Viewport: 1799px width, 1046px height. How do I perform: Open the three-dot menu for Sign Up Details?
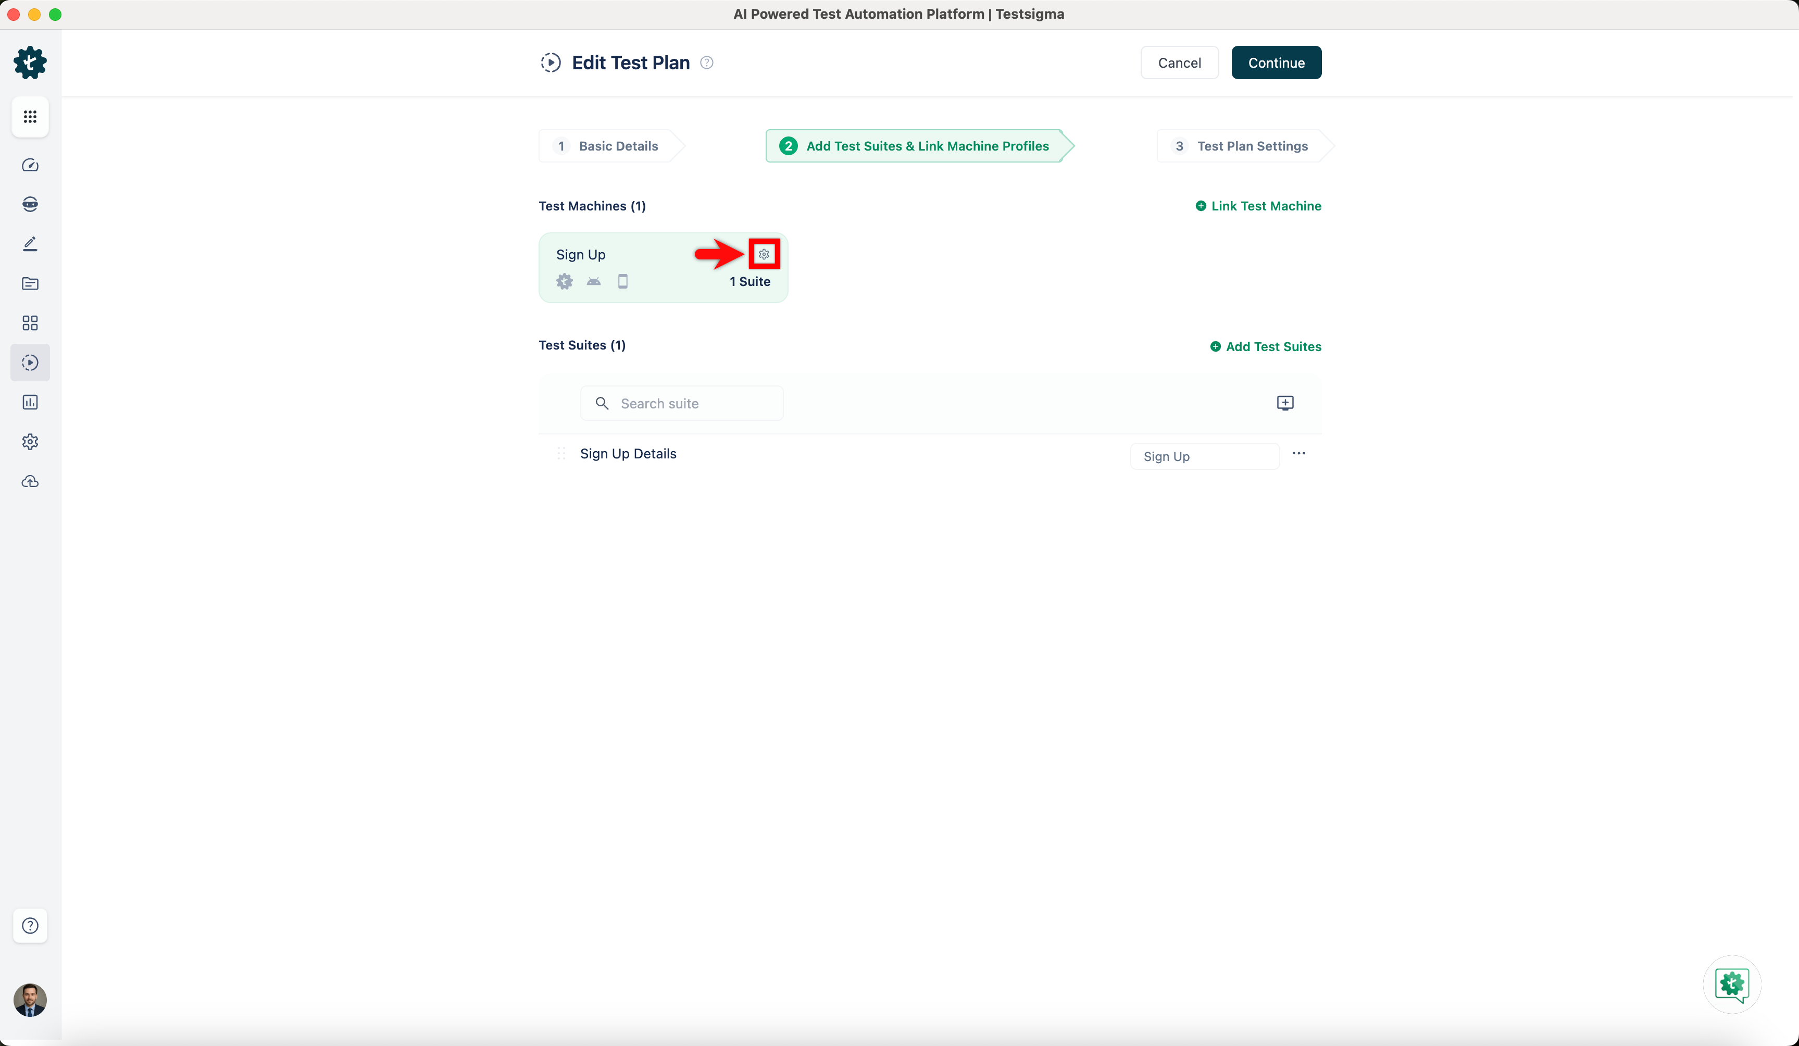pyautogui.click(x=1298, y=453)
